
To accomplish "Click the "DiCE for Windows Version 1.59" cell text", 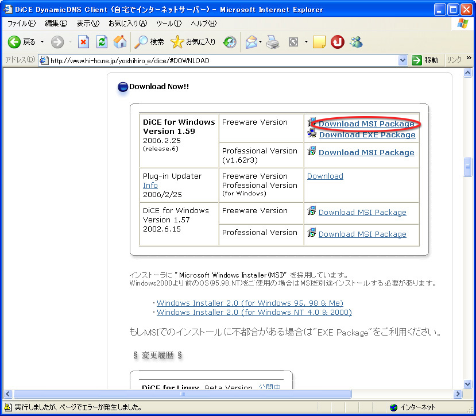I will pyautogui.click(x=179, y=126).
